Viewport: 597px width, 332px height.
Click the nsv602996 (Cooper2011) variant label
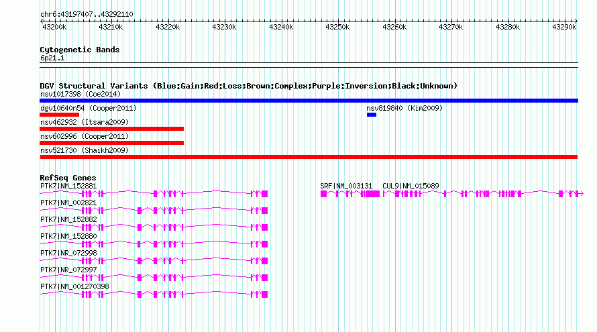(x=85, y=136)
